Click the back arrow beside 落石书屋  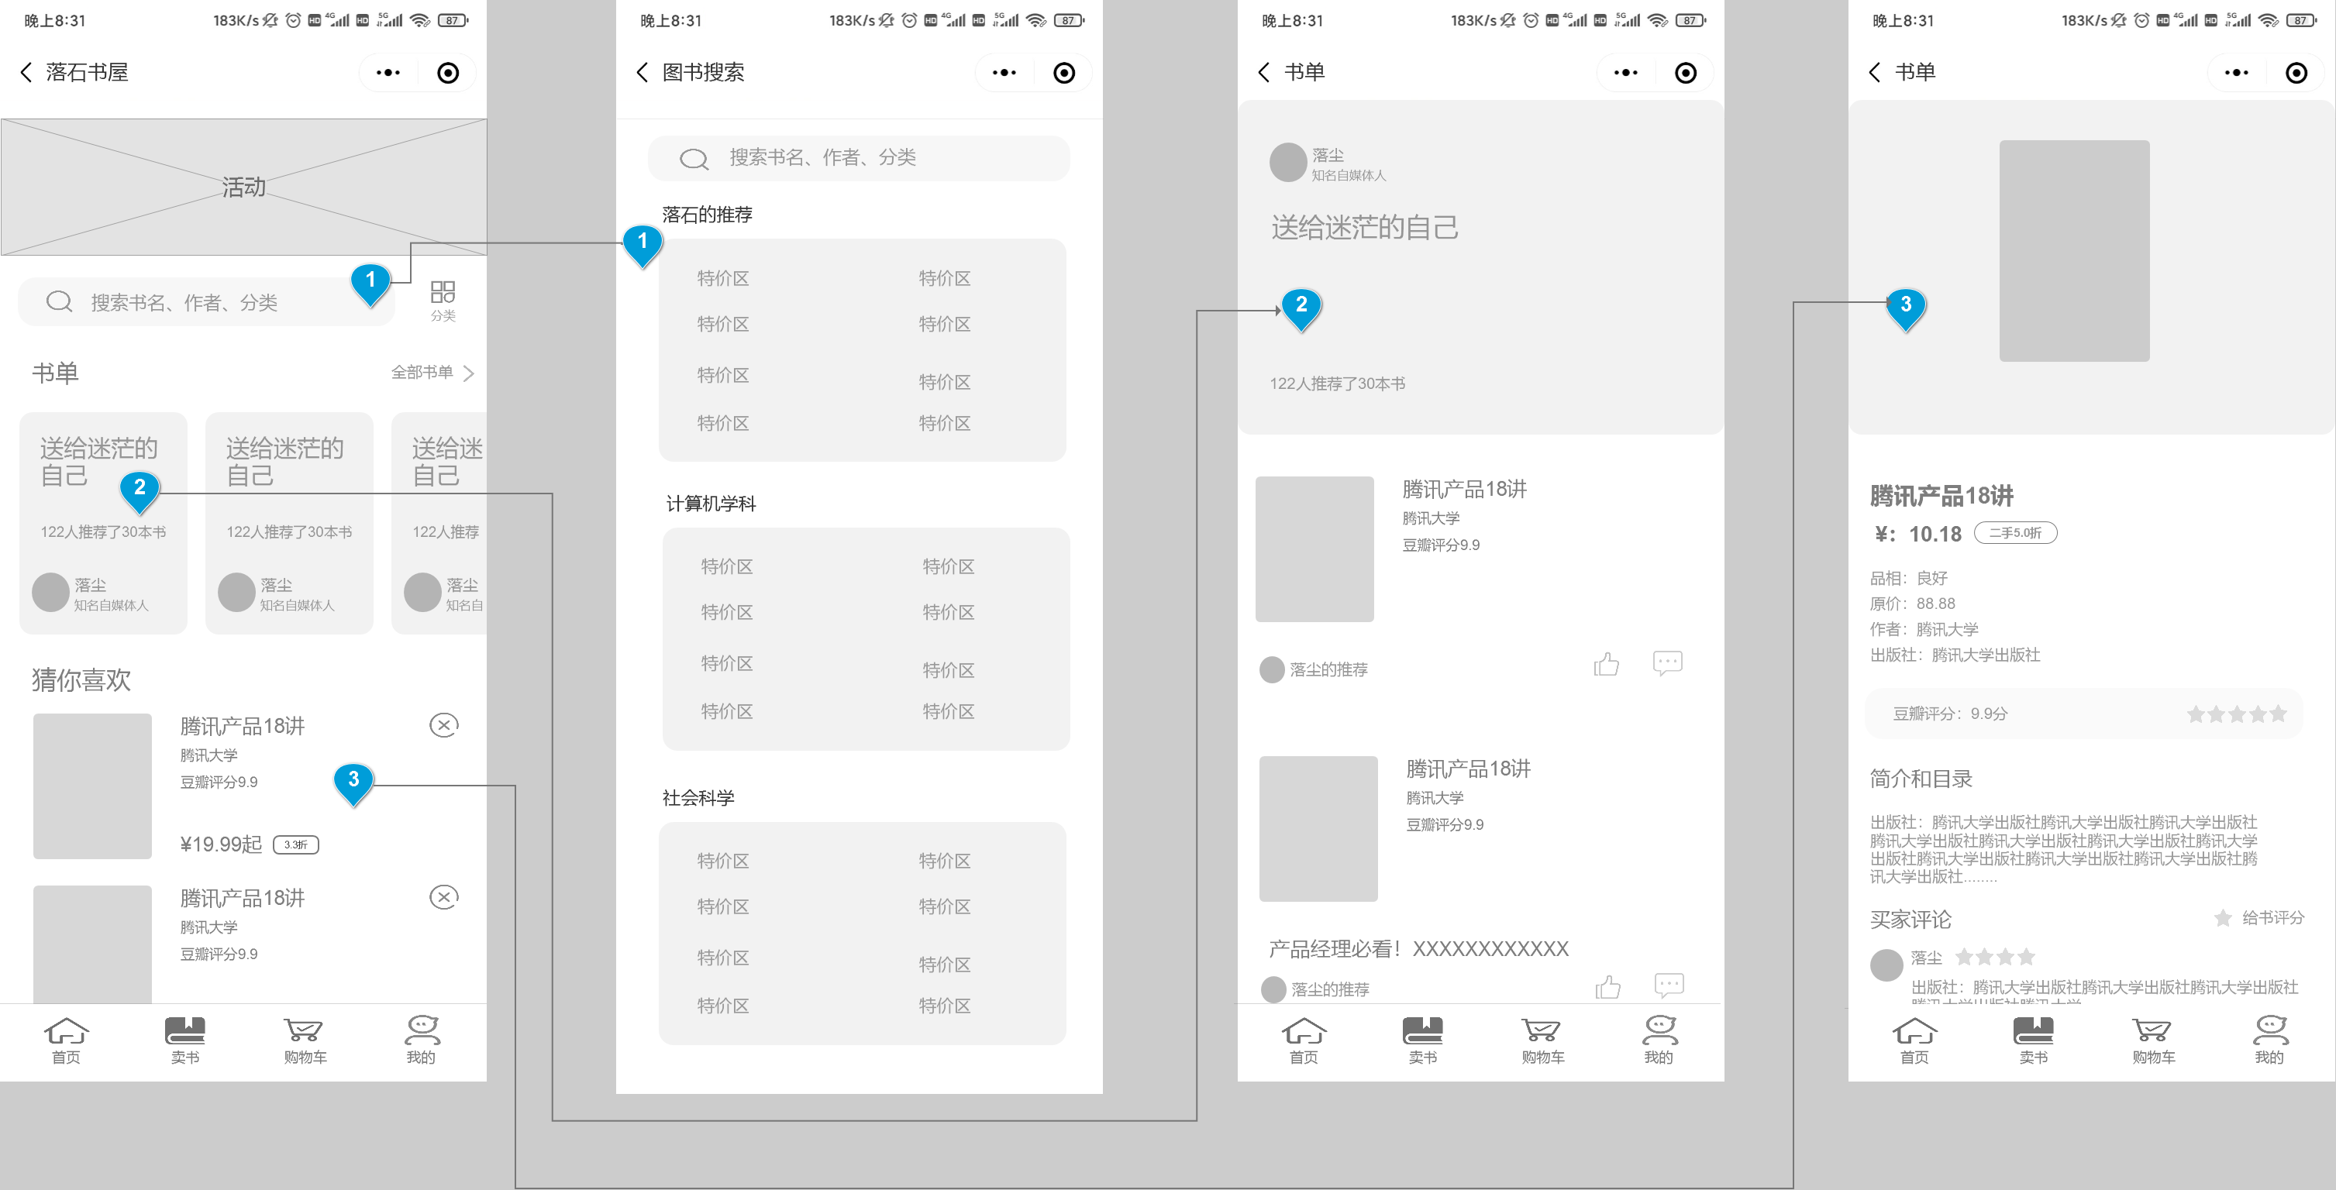coord(26,73)
